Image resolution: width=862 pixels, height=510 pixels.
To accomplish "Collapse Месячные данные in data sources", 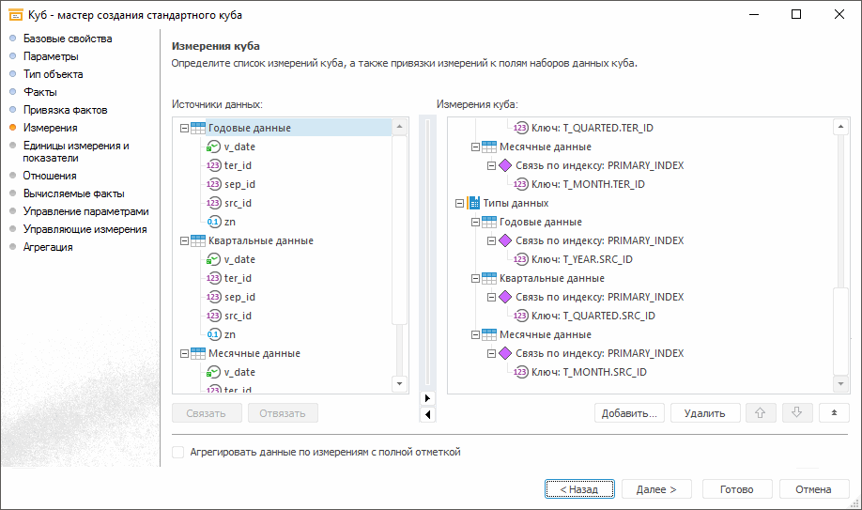I will coord(184,353).
